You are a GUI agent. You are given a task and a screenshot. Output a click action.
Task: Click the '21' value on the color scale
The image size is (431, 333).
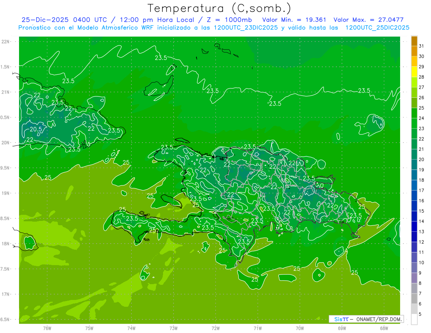point(422,149)
